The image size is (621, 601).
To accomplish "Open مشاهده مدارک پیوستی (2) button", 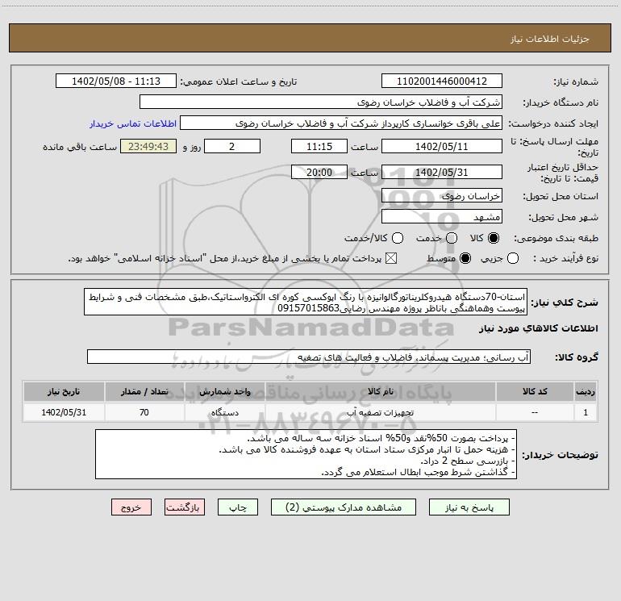I will click(x=344, y=507).
